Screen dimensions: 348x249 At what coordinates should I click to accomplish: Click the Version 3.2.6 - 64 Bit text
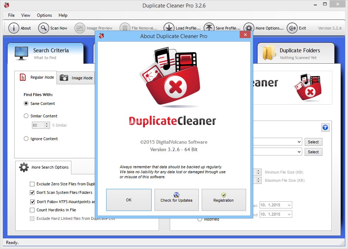pyautogui.click(x=174, y=149)
